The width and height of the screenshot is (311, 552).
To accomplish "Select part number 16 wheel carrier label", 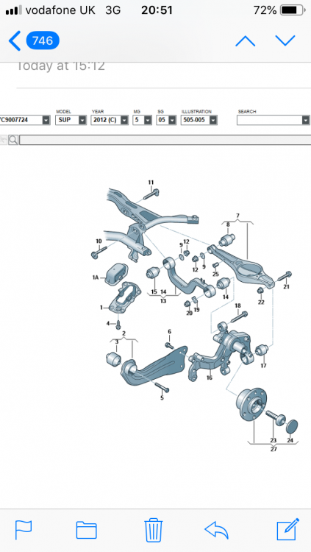I will coord(210,378).
